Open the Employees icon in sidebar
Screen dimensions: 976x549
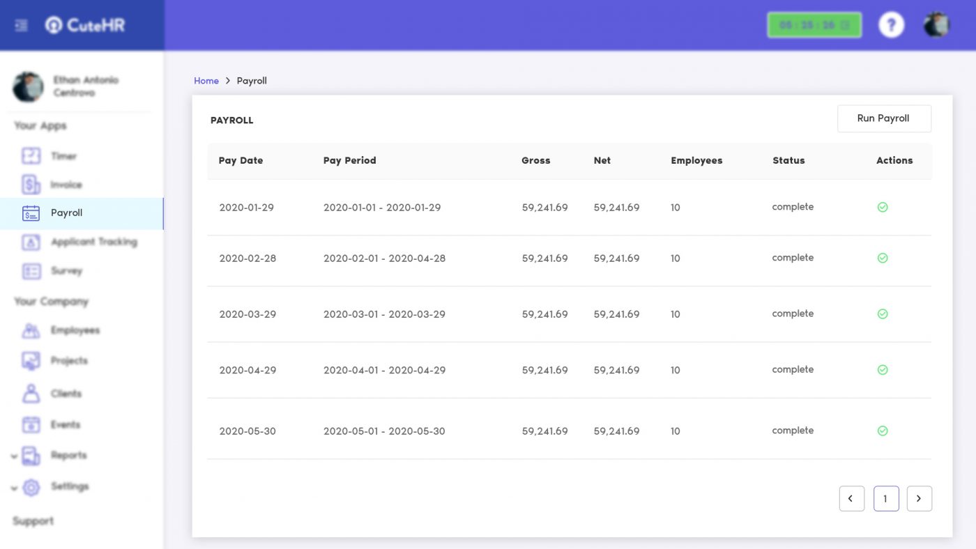click(31, 330)
